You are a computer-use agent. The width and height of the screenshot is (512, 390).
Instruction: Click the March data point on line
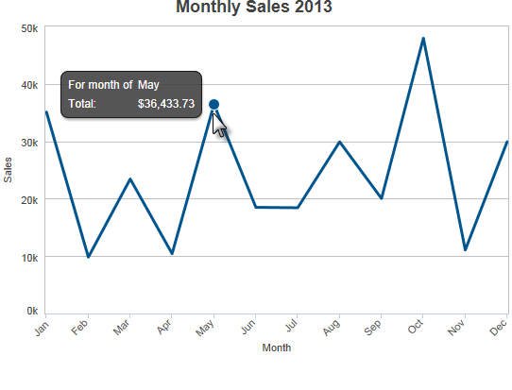(x=130, y=178)
